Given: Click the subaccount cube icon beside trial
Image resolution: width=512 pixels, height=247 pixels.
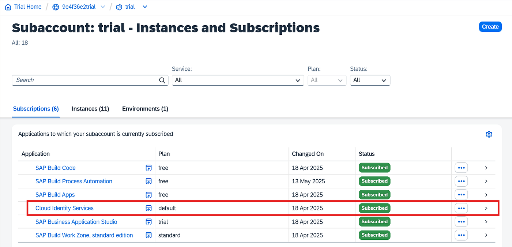Looking at the screenshot, I should pyautogui.click(x=119, y=7).
